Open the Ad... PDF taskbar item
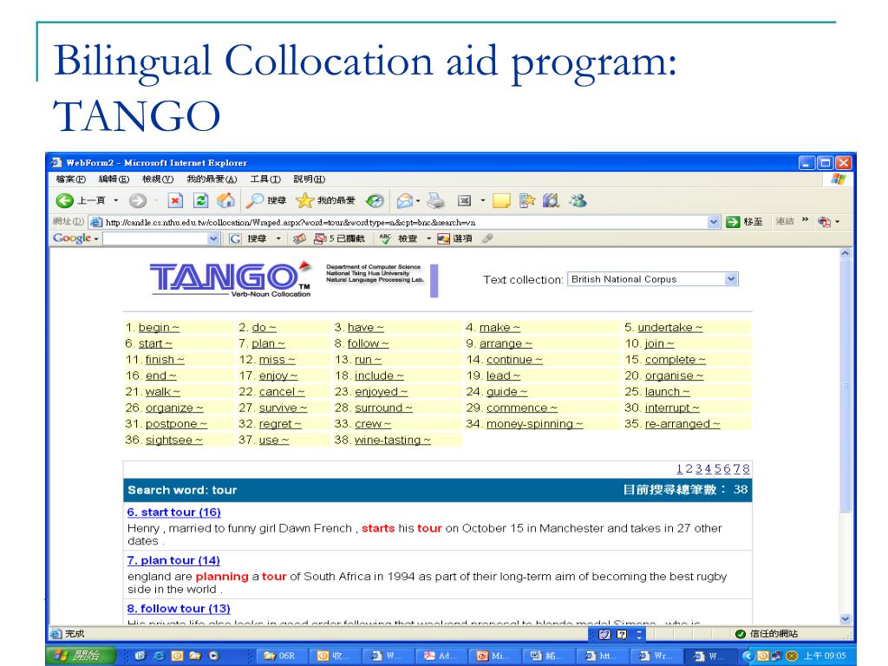Viewport: 888px width, 666px height. (441, 656)
